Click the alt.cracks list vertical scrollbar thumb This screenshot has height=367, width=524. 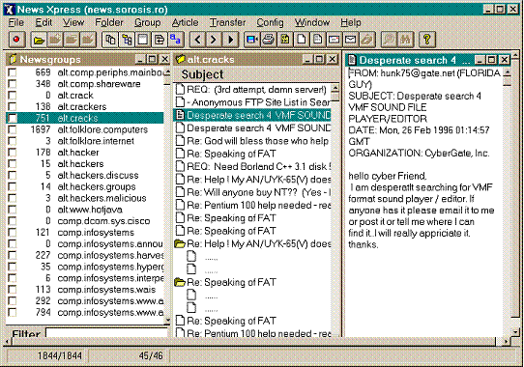(x=335, y=98)
